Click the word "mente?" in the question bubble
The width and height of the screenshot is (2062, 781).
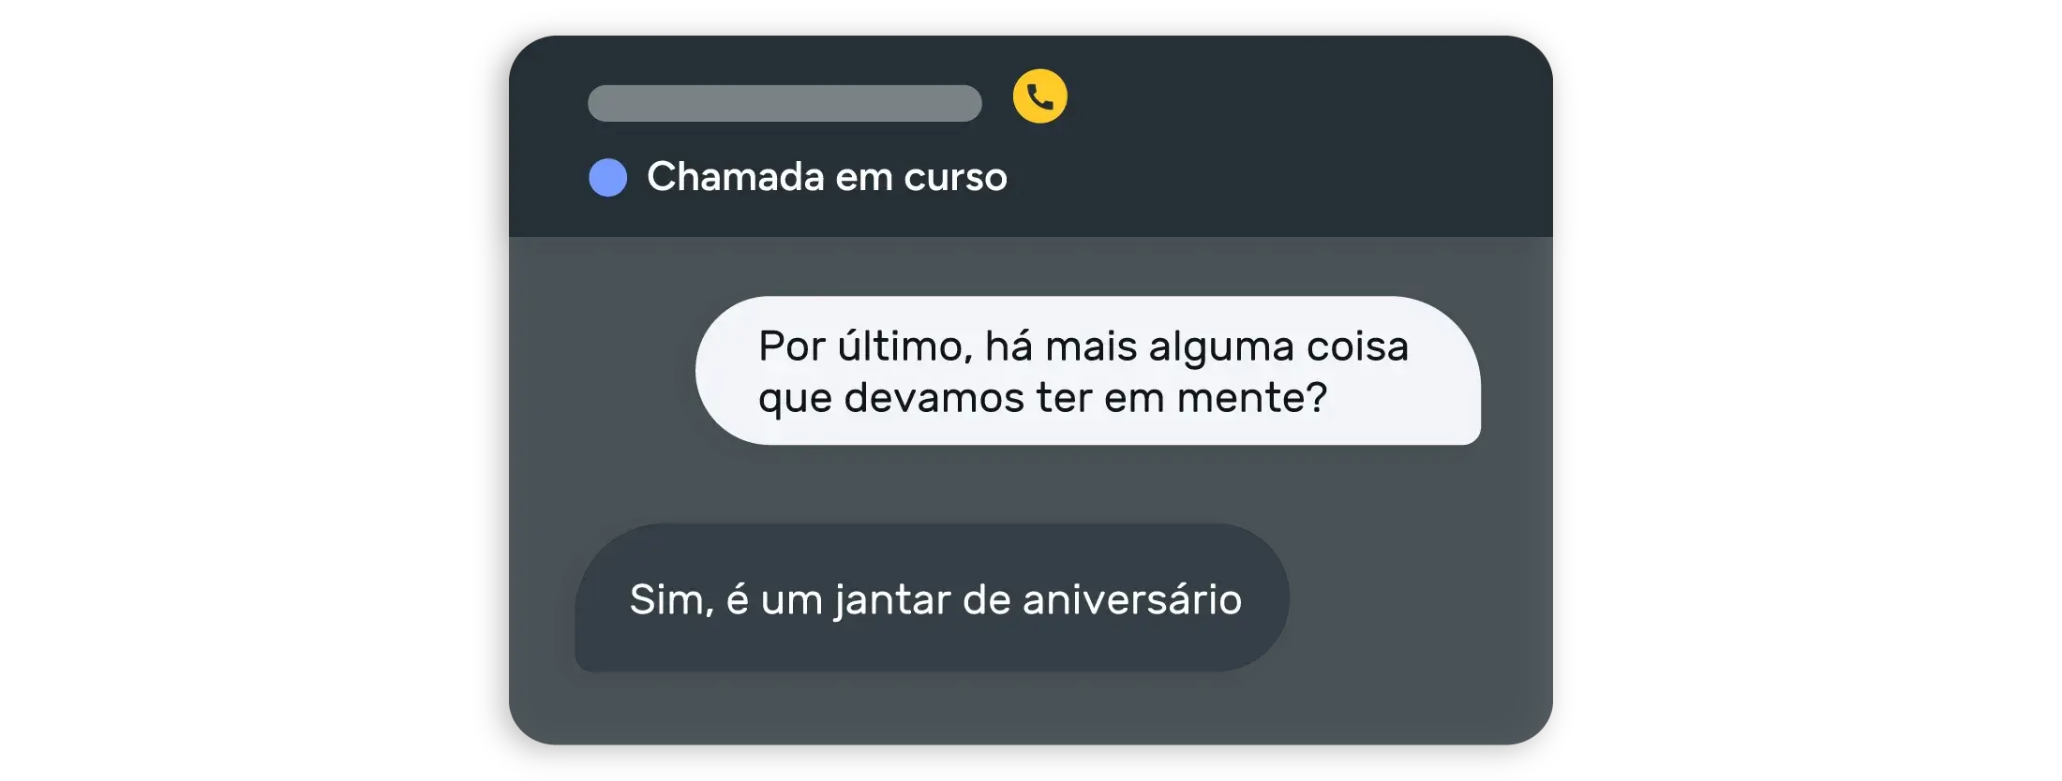point(1252,398)
